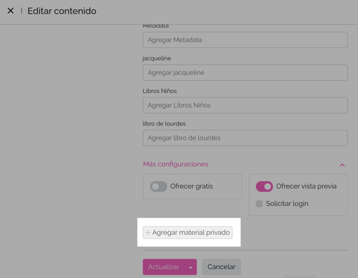Check the Solicitar login checkbox
This screenshot has height=278, width=358.
(x=259, y=204)
